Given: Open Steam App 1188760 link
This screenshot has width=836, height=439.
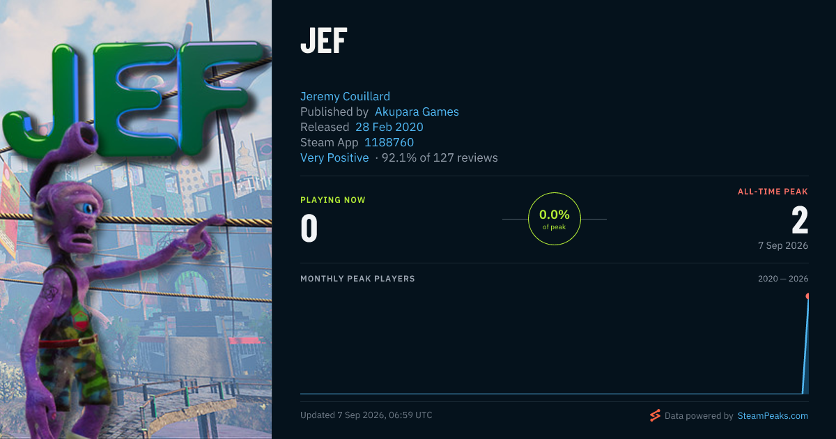Looking at the screenshot, I should point(389,142).
